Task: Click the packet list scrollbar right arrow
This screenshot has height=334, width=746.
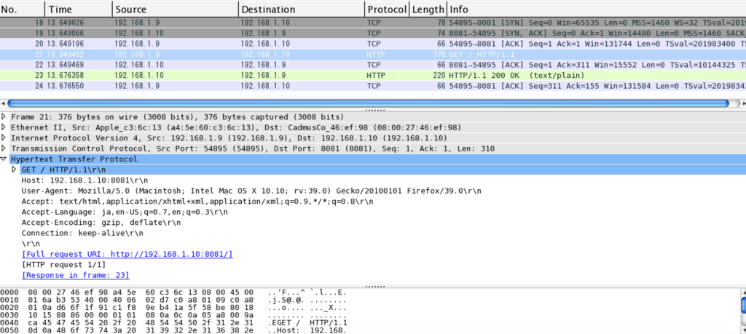Action: [742, 103]
